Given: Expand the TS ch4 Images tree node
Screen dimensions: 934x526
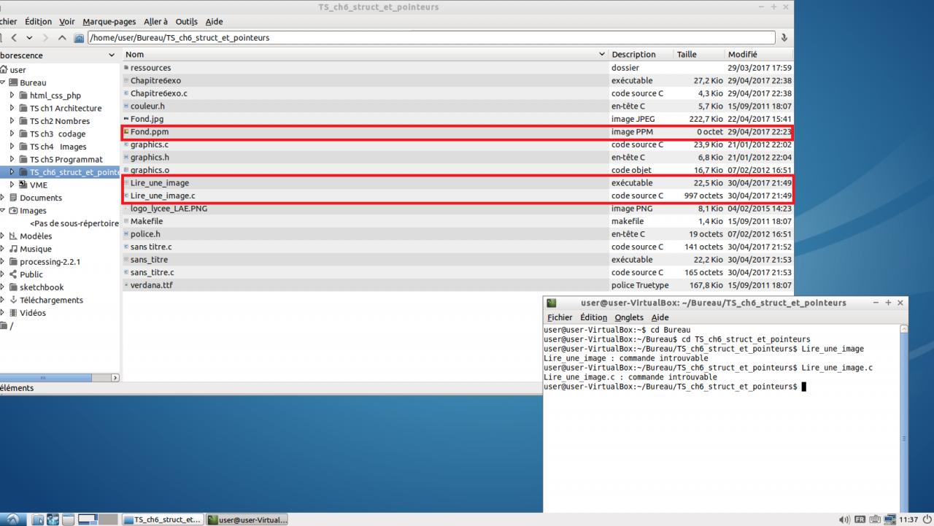Looking at the screenshot, I should point(12,147).
